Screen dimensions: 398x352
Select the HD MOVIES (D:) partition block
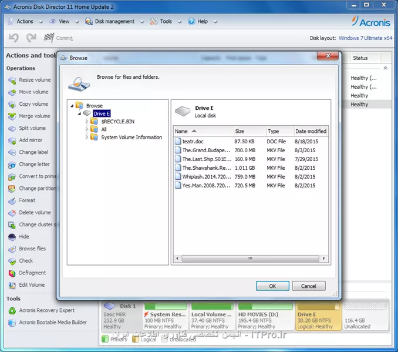[265, 316]
